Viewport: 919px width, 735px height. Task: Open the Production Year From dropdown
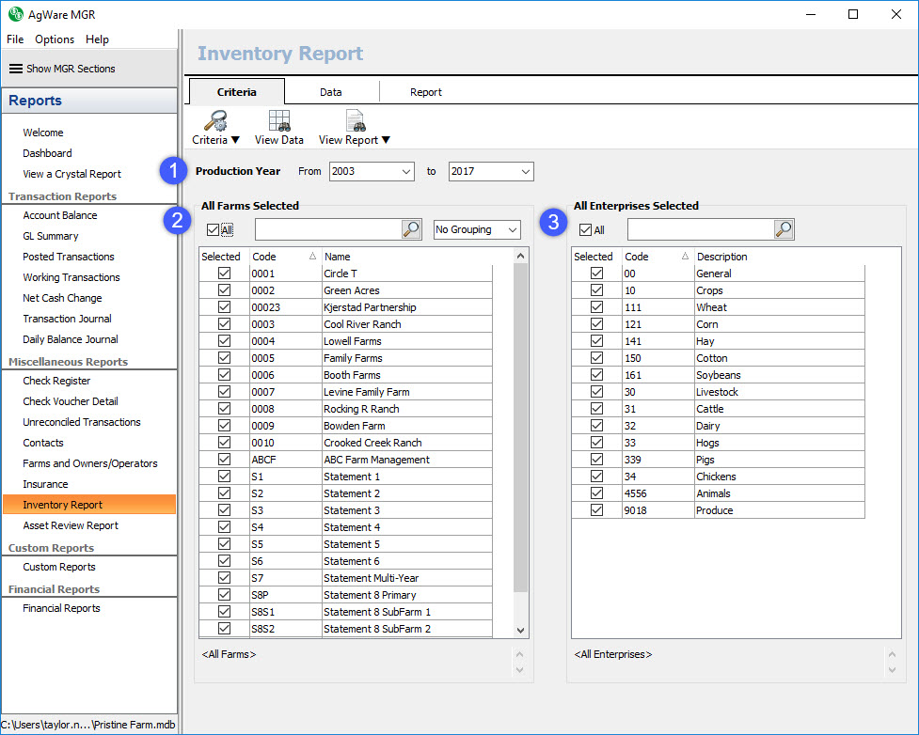(x=405, y=171)
